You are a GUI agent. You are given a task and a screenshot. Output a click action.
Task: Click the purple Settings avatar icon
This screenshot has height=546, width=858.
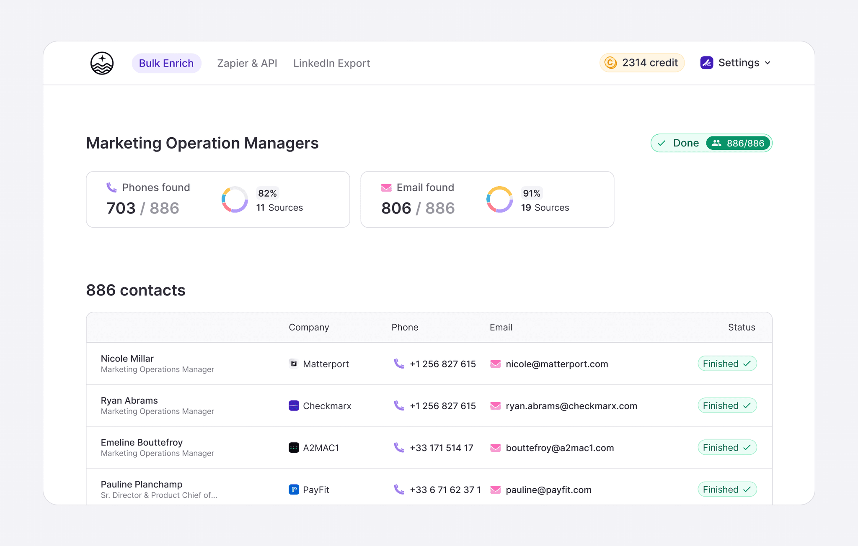(706, 62)
